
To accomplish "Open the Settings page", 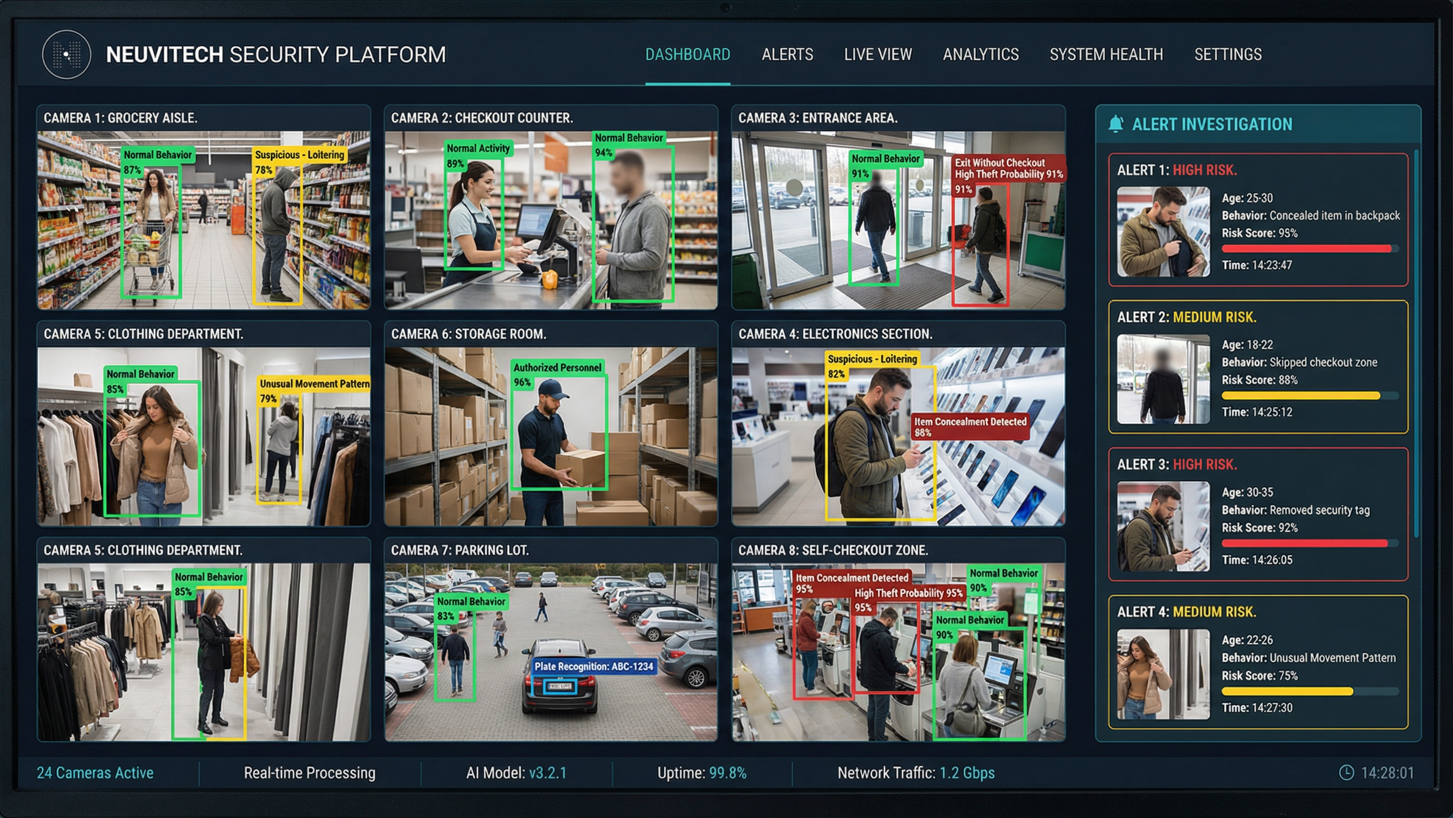I will click(1228, 55).
